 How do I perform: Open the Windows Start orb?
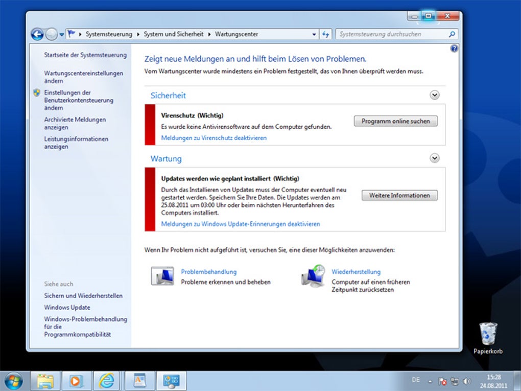point(13,381)
